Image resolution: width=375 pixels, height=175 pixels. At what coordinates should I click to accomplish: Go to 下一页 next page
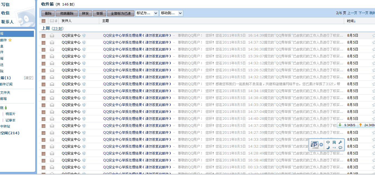(x=363, y=13)
